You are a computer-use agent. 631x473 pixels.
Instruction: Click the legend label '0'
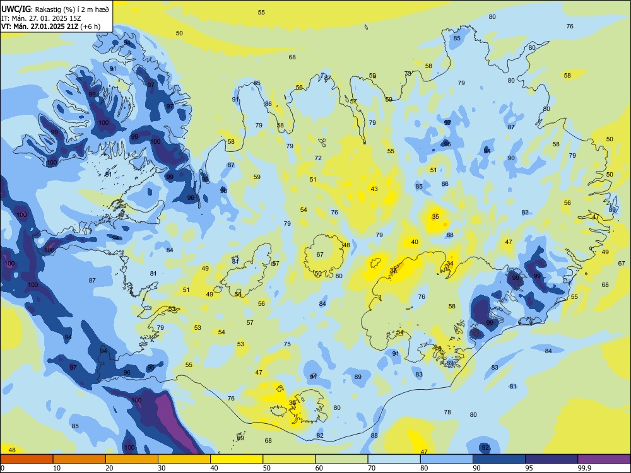coord(3,468)
